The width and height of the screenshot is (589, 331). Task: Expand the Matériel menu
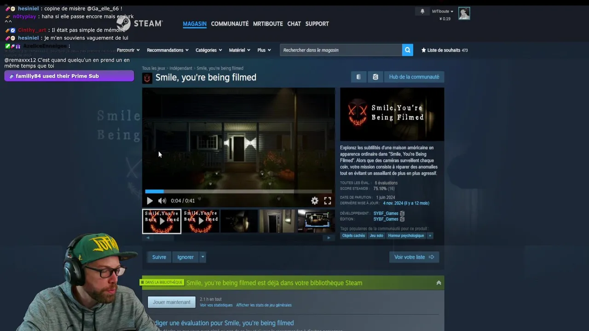240,50
